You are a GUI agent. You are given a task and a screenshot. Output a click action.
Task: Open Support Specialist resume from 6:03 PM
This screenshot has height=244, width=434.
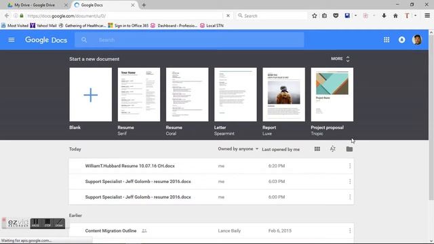138,182
